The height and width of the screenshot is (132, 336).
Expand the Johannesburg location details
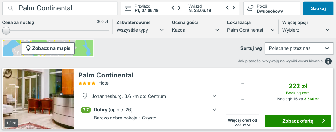[x=214, y=96]
